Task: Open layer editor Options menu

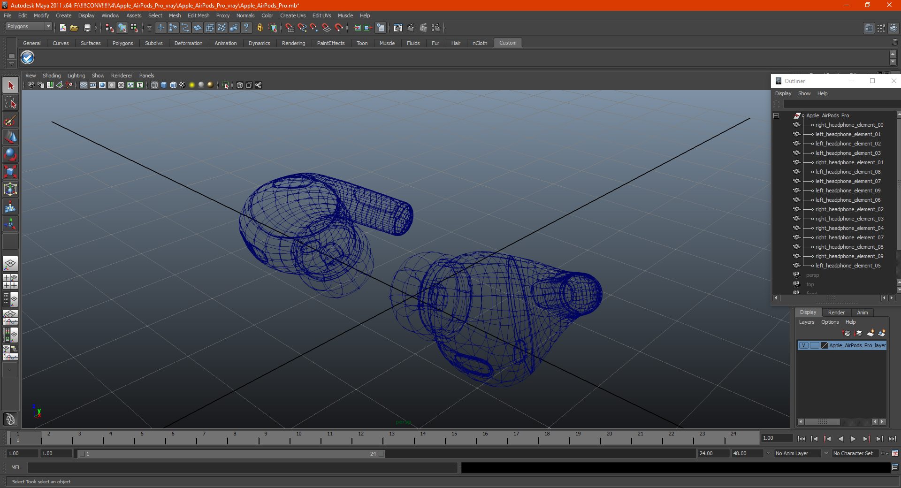Action: pos(830,322)
